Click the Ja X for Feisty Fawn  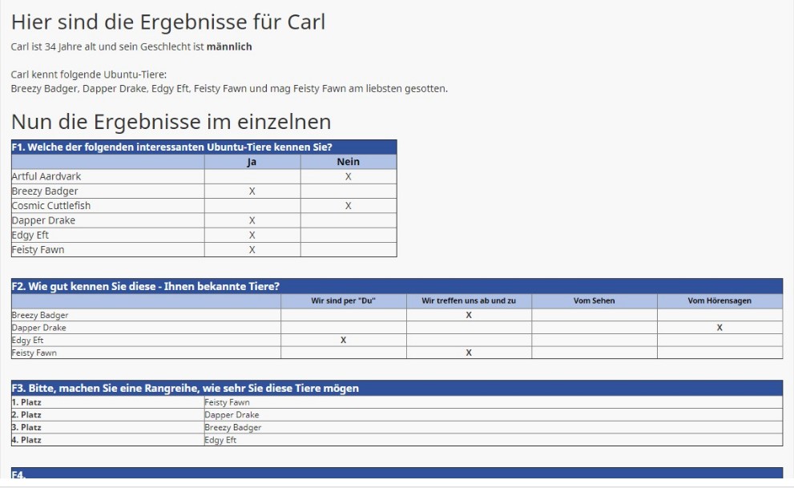pyautogui.click(x=252, y=250)
